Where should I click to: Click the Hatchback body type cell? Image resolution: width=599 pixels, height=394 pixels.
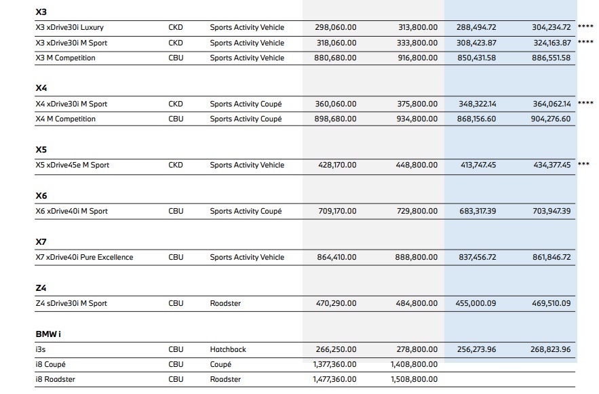coord(228,349)
